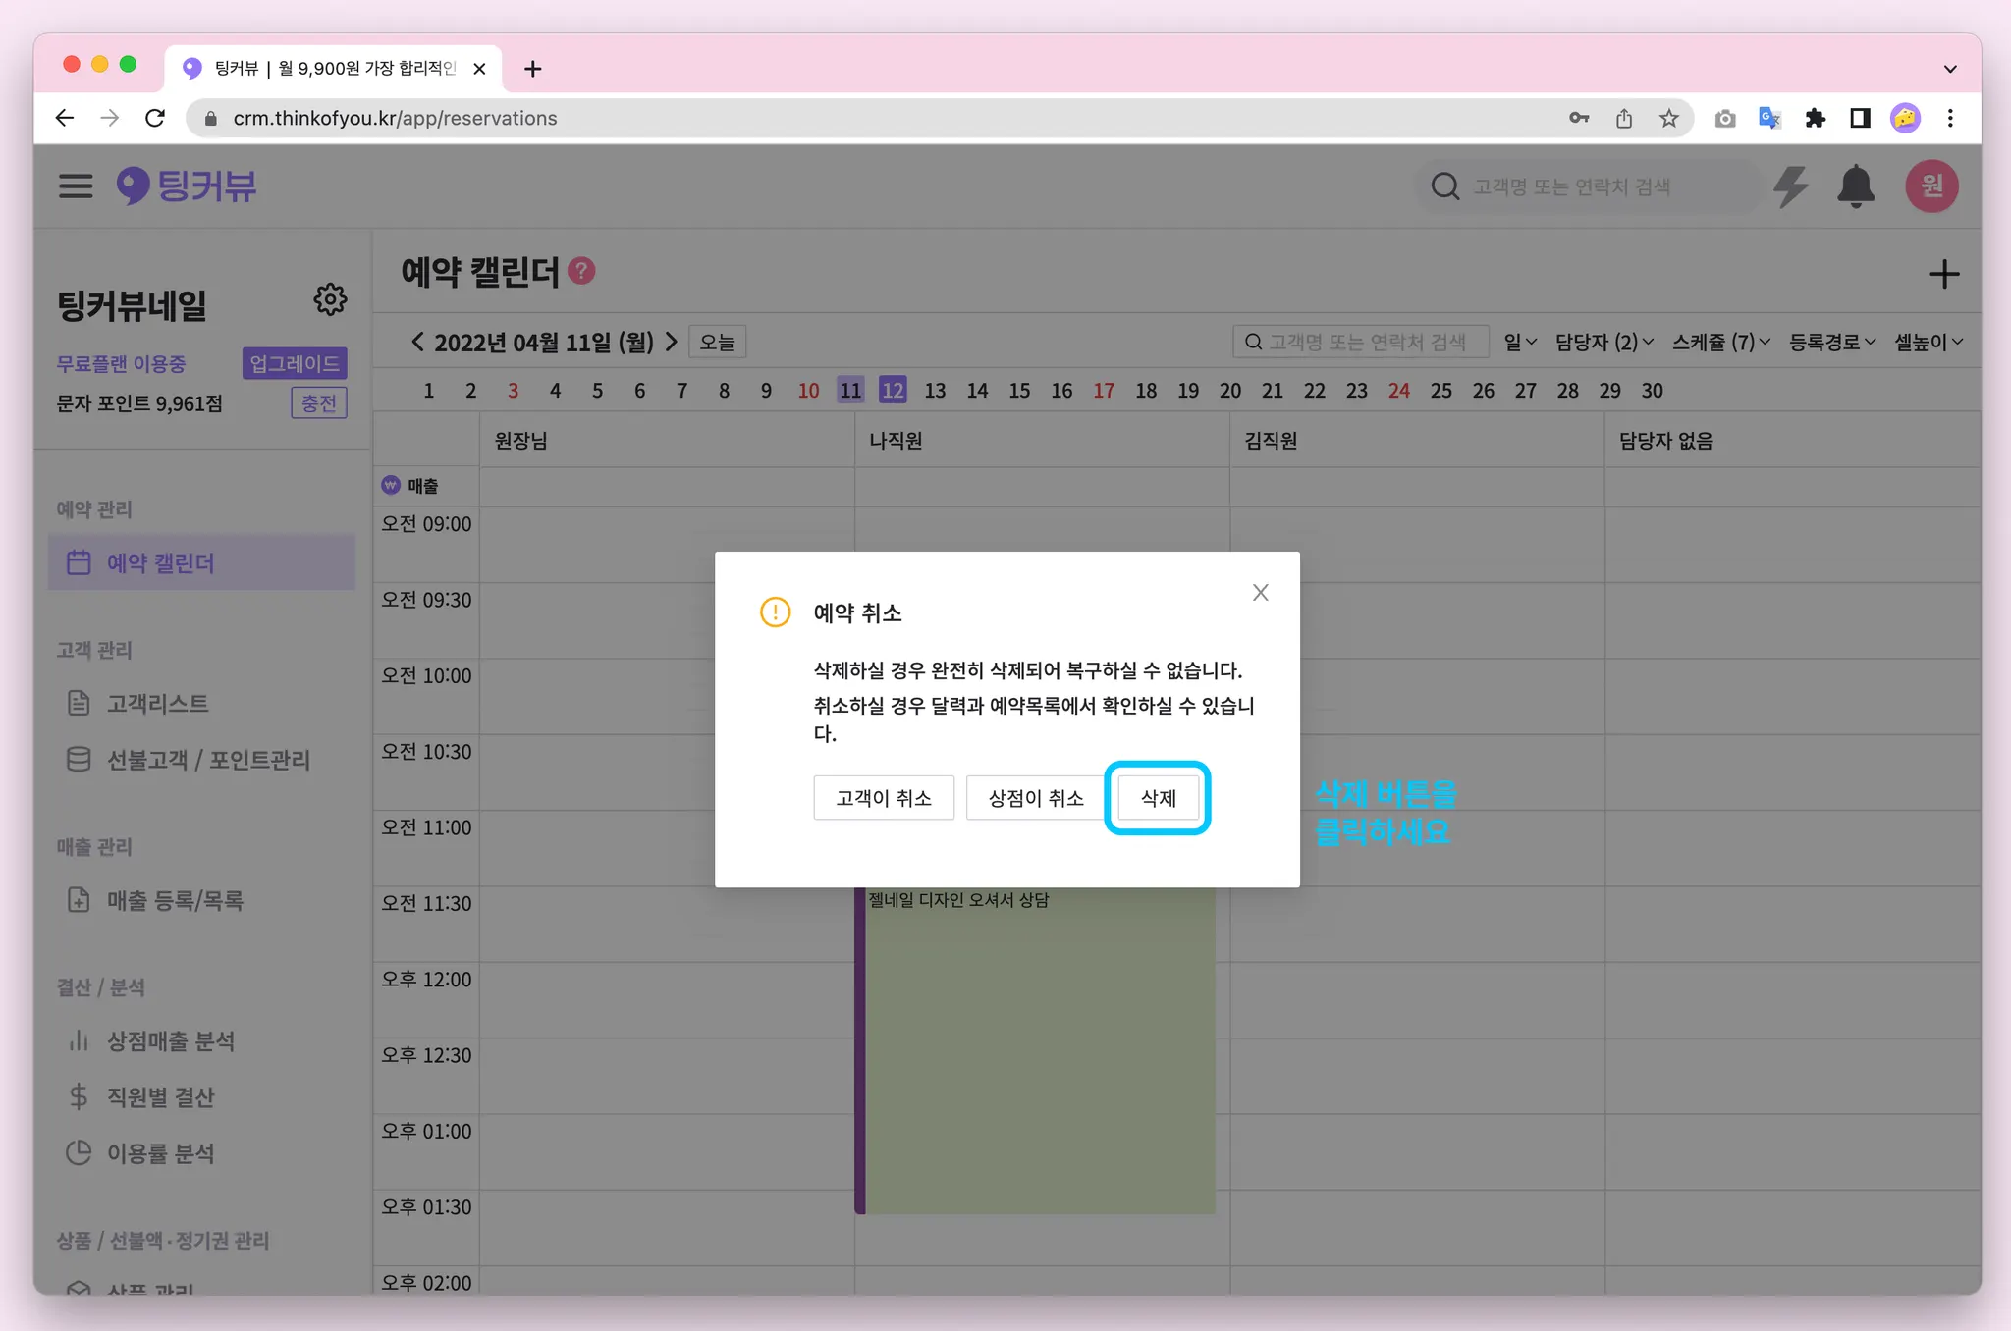Image resolution: width=2011 pixels, height=1331 pixels.
Task: Open the hamburger menu icon
Action: [76, 186]
